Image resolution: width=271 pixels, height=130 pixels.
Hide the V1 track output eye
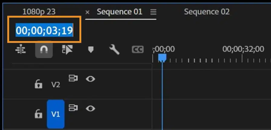pyautogui.click(x=90, y=109)
